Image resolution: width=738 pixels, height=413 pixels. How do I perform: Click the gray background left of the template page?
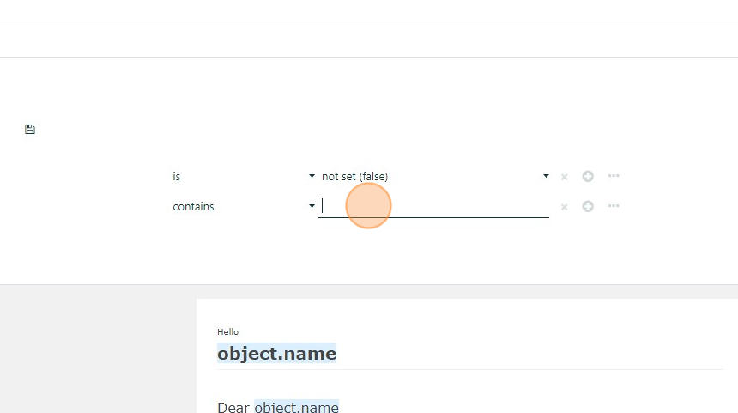tap(98, 349)
